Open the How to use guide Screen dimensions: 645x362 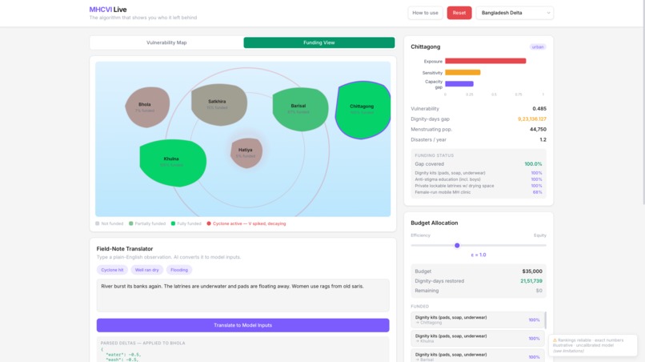(x=425, y=13)
